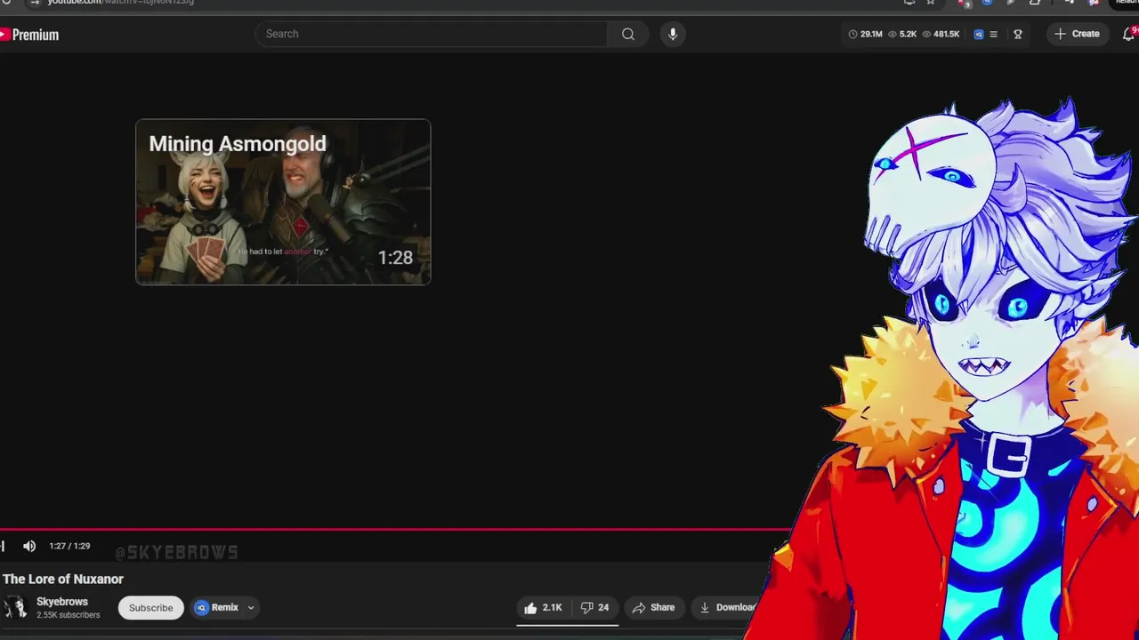Download the video
This screenshot has width=1139, height=640.
(x=726, y=608)
